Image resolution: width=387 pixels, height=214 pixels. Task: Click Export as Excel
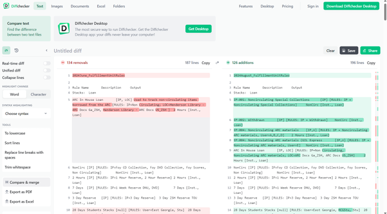[x=21, y=201]
